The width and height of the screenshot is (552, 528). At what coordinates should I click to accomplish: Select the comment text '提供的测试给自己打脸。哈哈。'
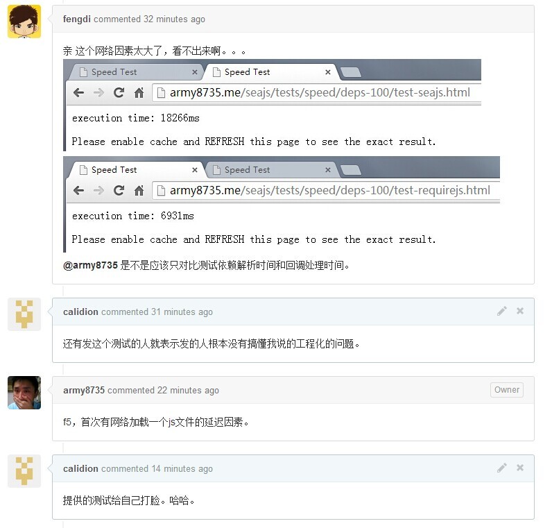click(129, 500)
